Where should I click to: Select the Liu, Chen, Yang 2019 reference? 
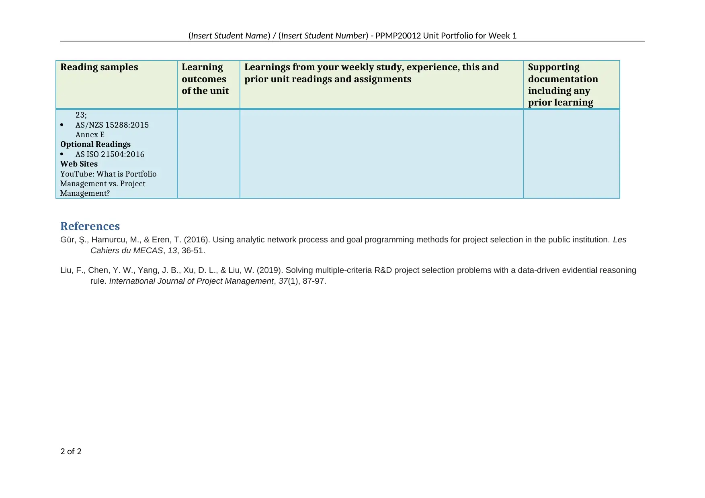(348, 275)
